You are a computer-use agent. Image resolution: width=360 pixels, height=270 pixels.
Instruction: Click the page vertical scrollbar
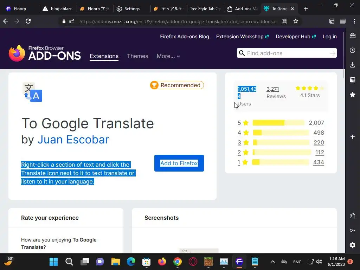(x=344, y=55)
